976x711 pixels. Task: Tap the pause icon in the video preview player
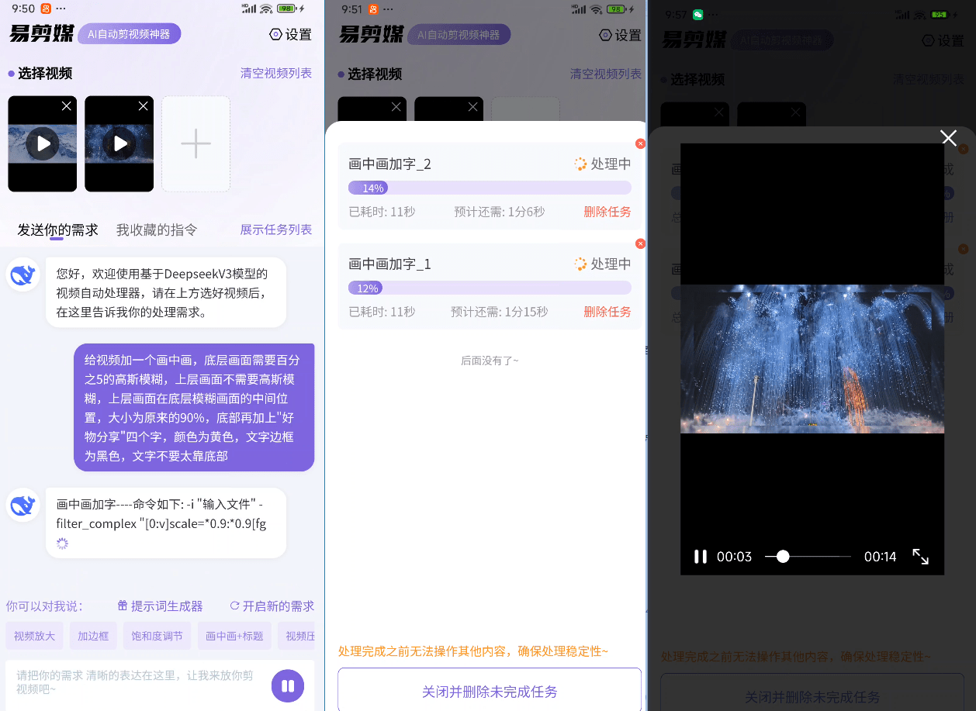tap(701, 556)
